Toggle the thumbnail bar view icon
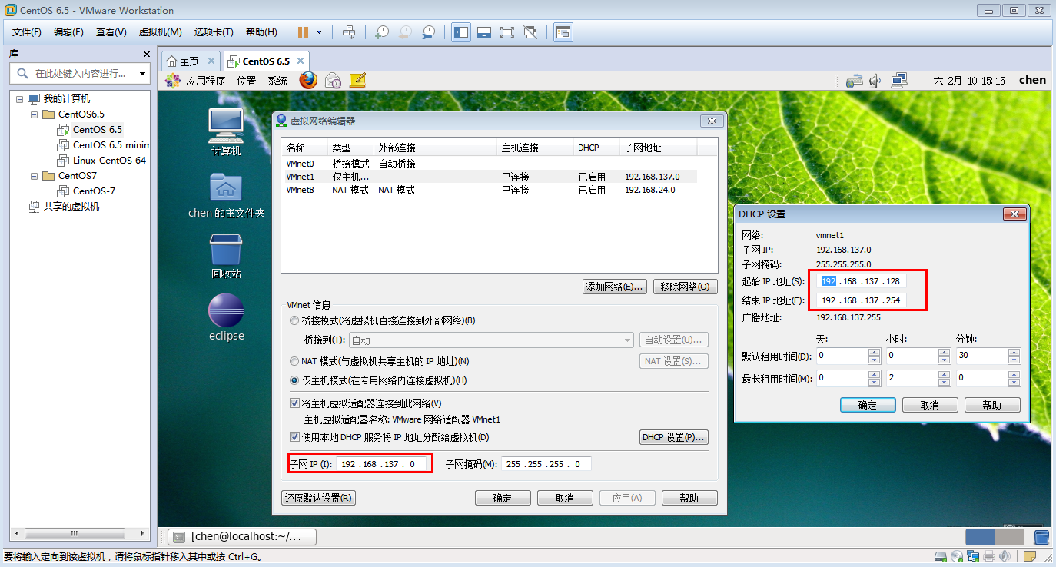This screenshot has width=1056, height=567. coord(484,32)
